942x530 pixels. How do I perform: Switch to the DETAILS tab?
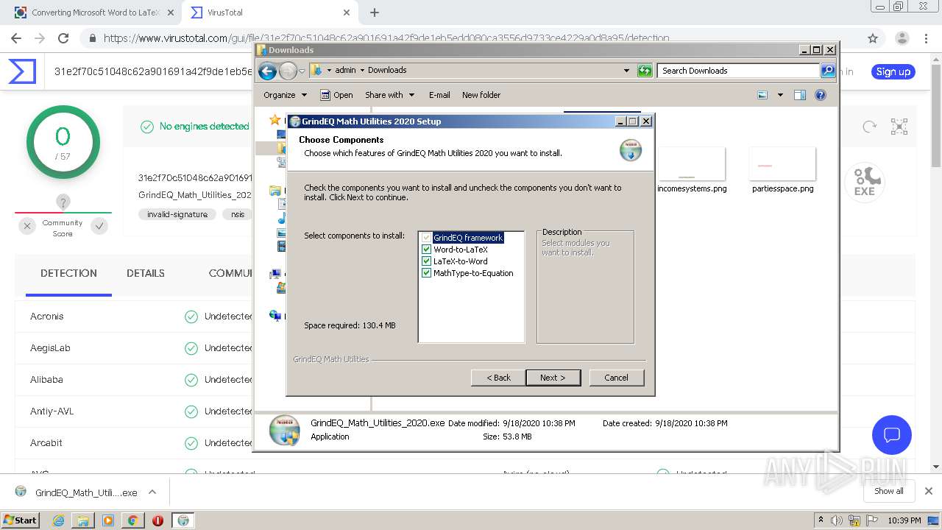[x=146, y=273]
